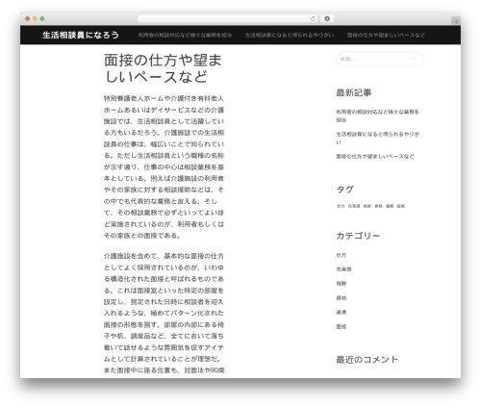Image resolution: width=481 pixels, height=407 pixels.
Task: Open menu item 利用者の相談対応など様々な業務を担当
Action: [x=185, y=35]
